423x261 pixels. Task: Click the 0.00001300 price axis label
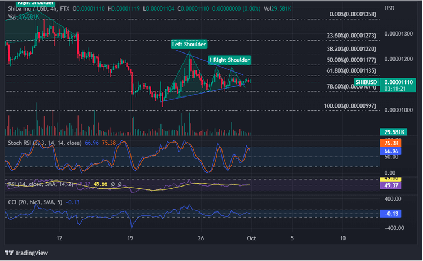[399, 34]
